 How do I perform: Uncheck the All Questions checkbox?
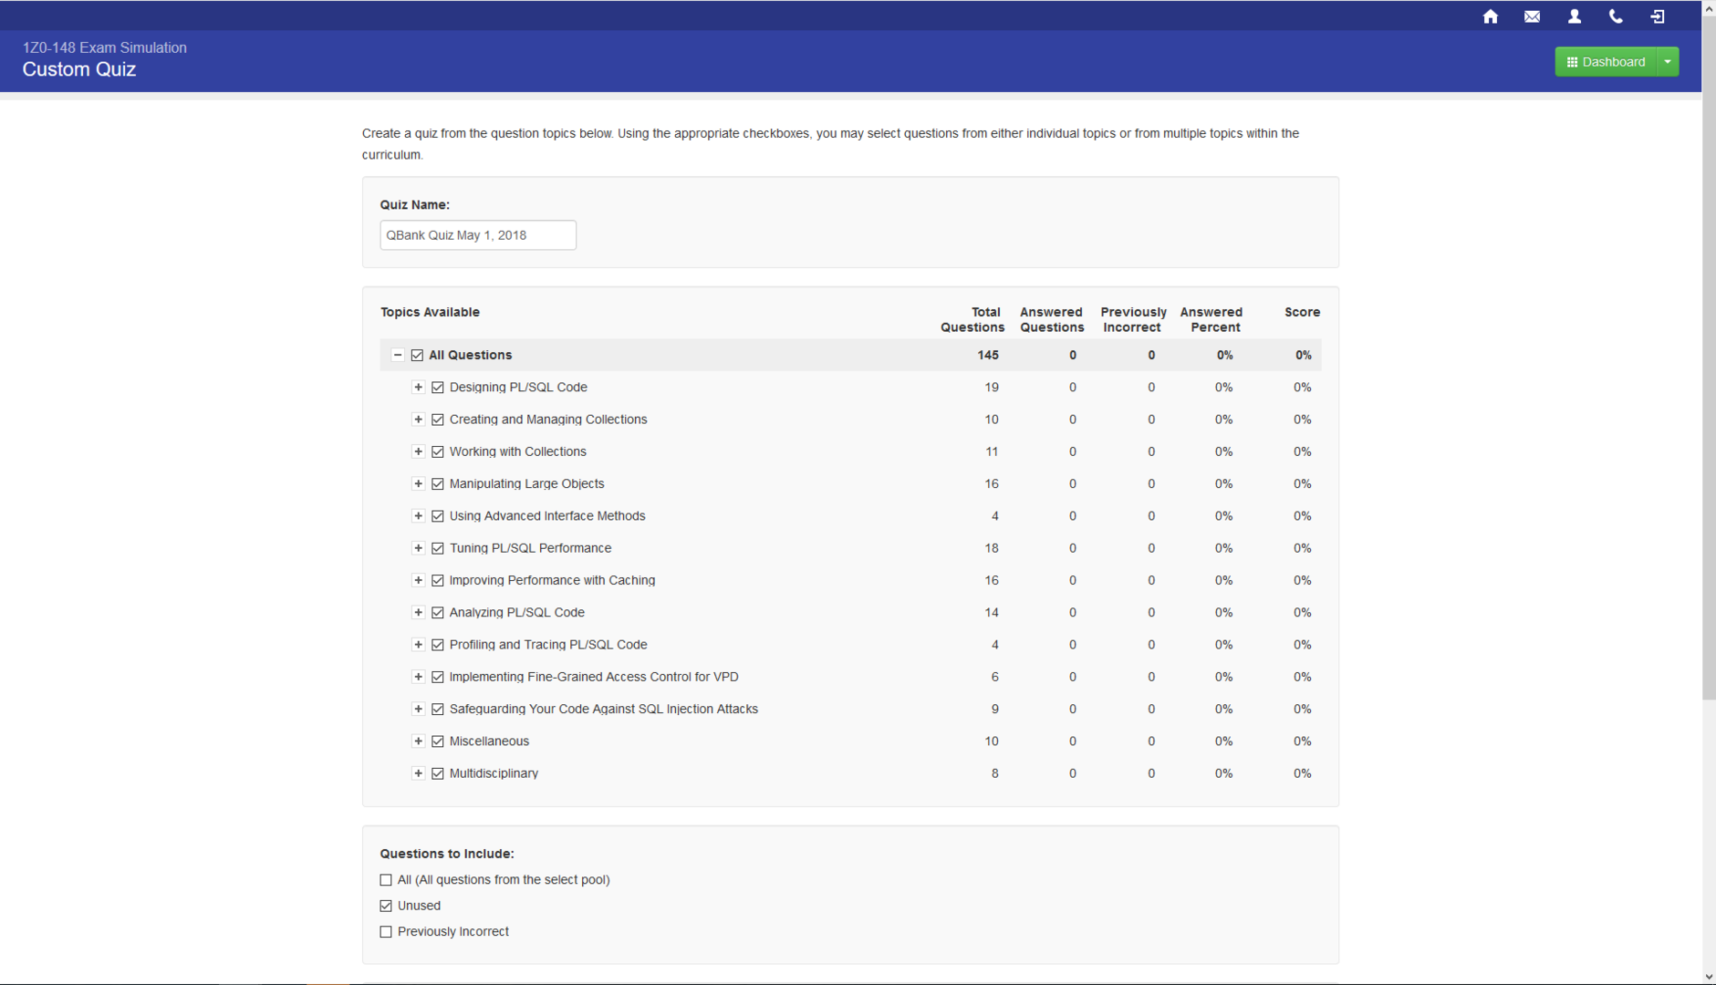(417, 355)
